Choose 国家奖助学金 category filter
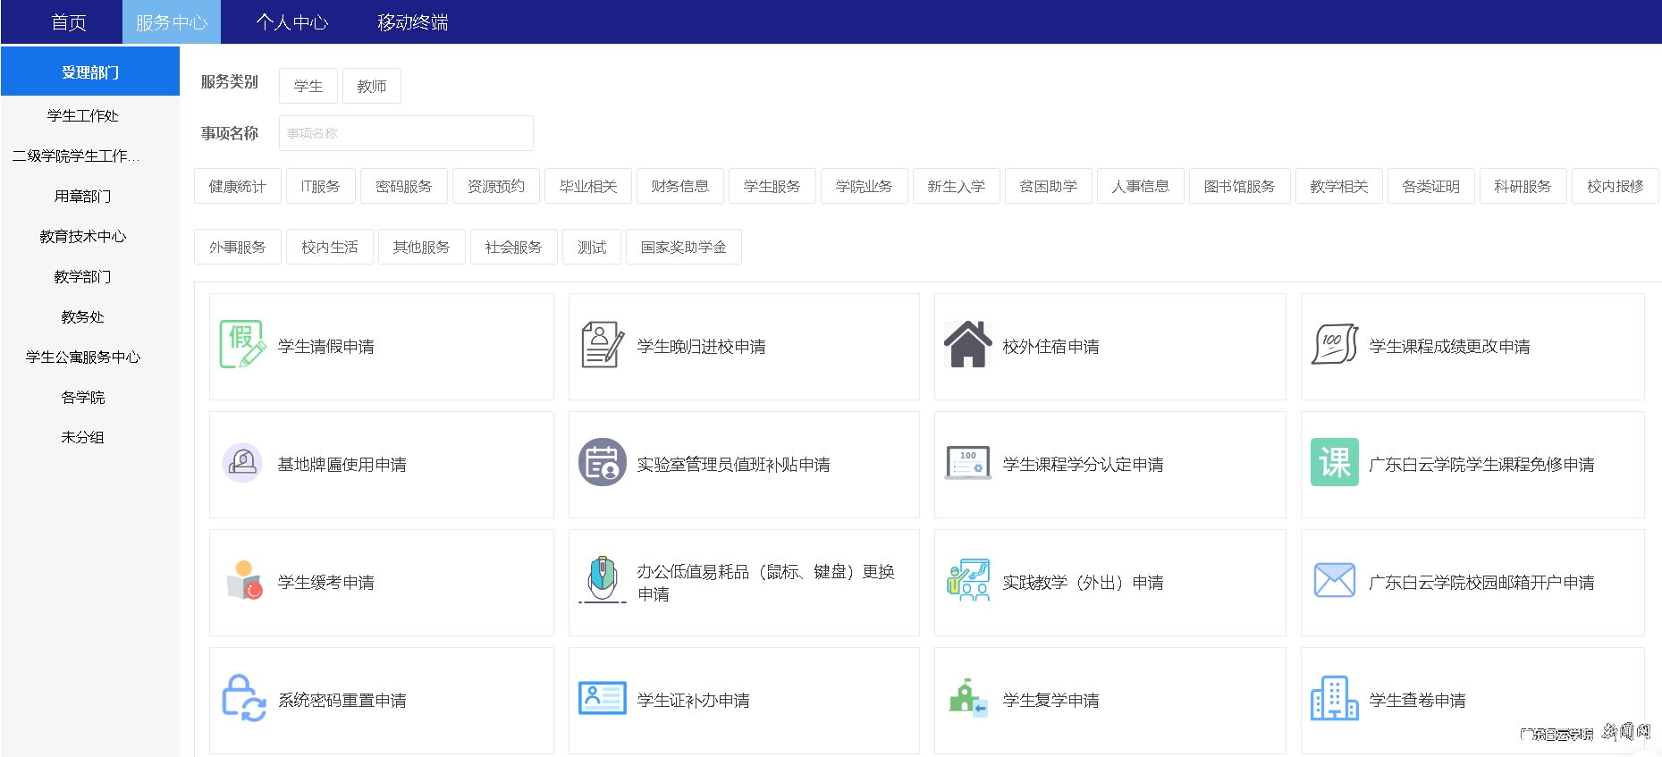The image size is (1662, 757). pyautogui.click(x=683, y=248)
